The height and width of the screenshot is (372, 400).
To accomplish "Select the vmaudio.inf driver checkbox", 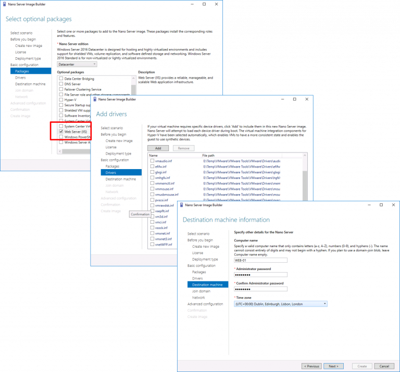I will coord(152,161).
